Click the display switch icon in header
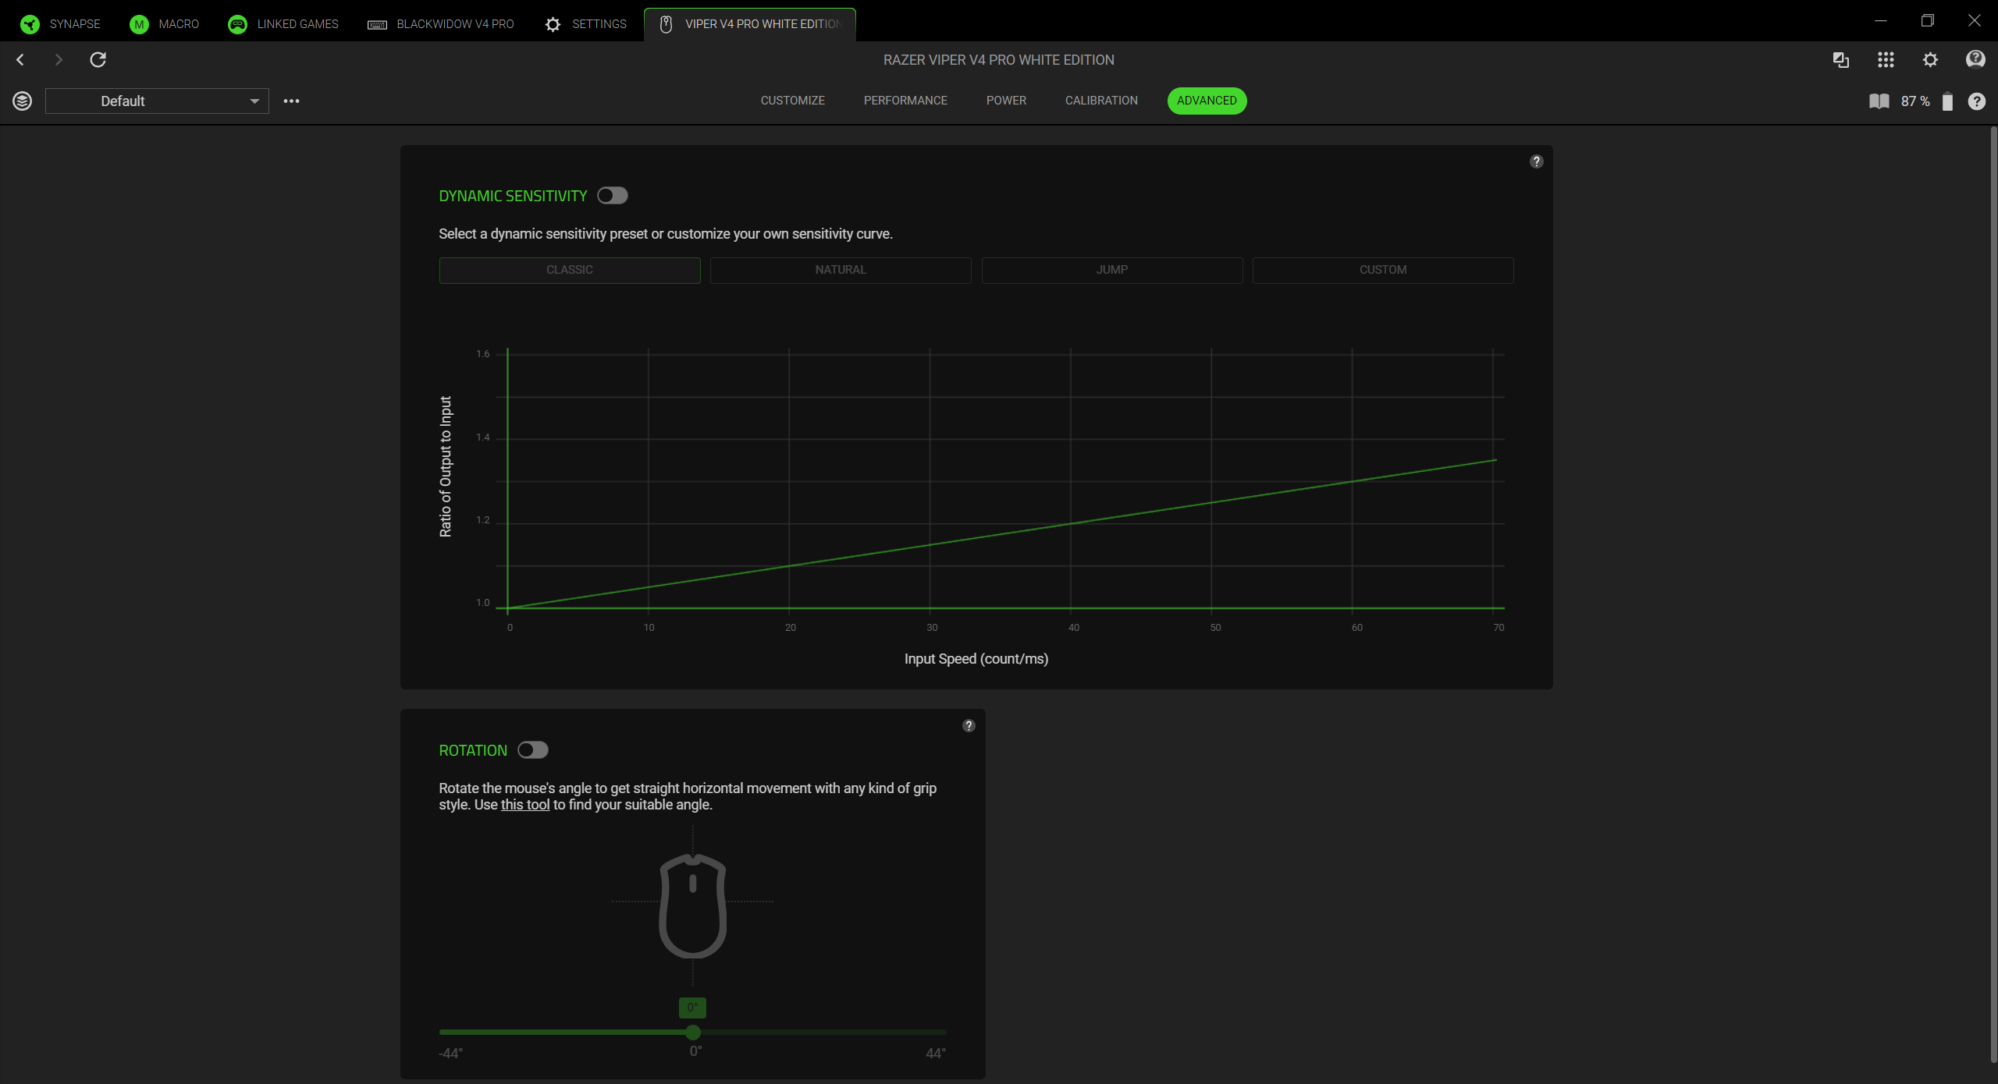 point(1840,60)
